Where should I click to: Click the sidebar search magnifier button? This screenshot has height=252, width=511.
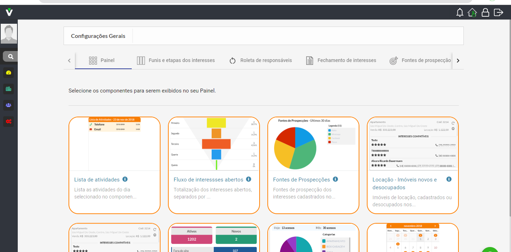(10, 56)
